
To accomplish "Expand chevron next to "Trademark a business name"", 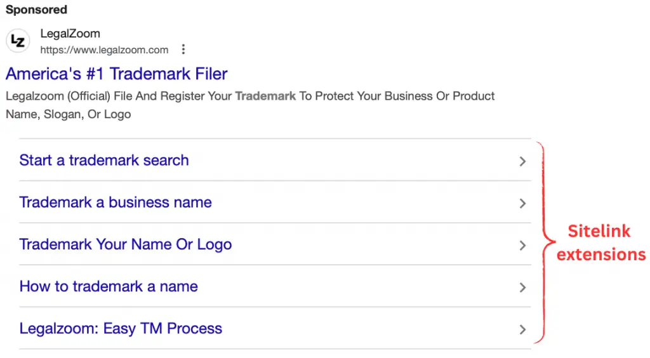I will pyautogui.click(x=522, y=203).
